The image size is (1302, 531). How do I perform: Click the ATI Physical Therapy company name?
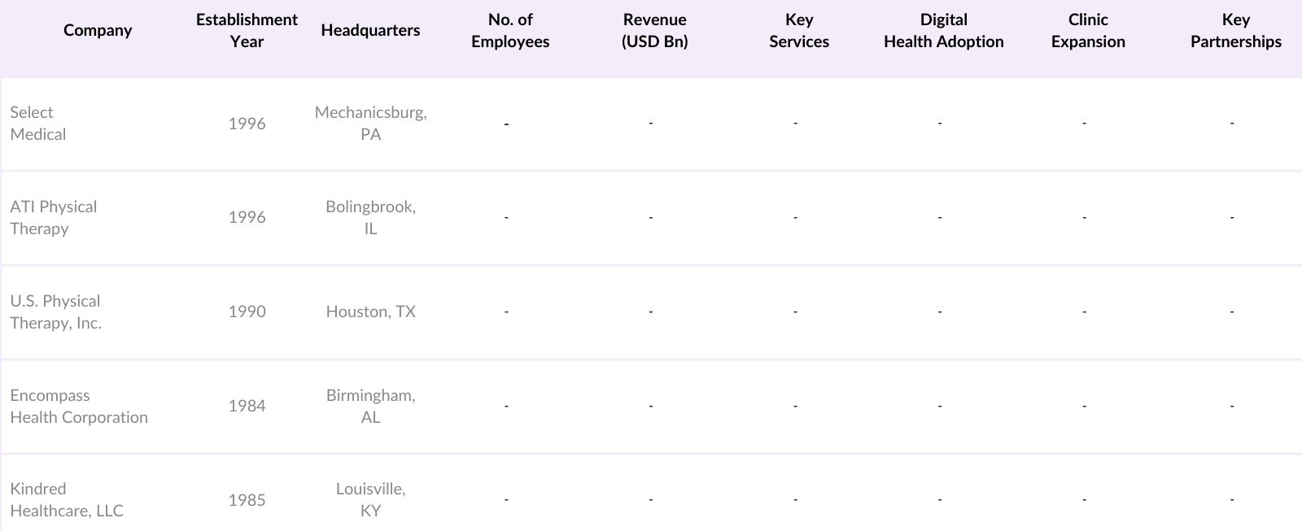(54, 217)
